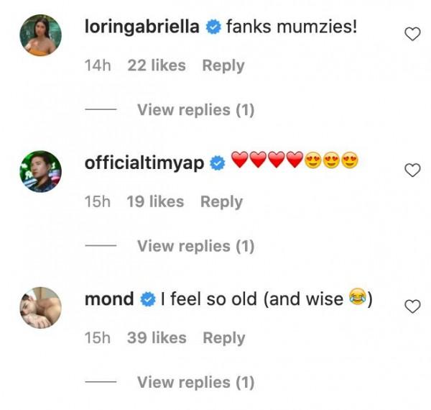The width and height of the screenshot is (431, 410).
Task: Expand replies under mond's comment
Action: (x=195, y=382)
